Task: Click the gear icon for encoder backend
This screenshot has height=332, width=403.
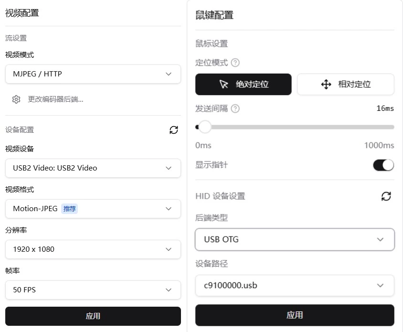Action: coord(16,99)
